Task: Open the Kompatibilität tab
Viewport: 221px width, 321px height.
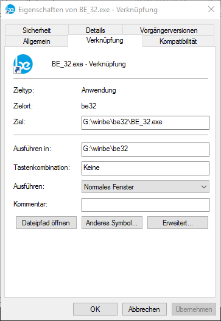Action: tap(178, 41)
